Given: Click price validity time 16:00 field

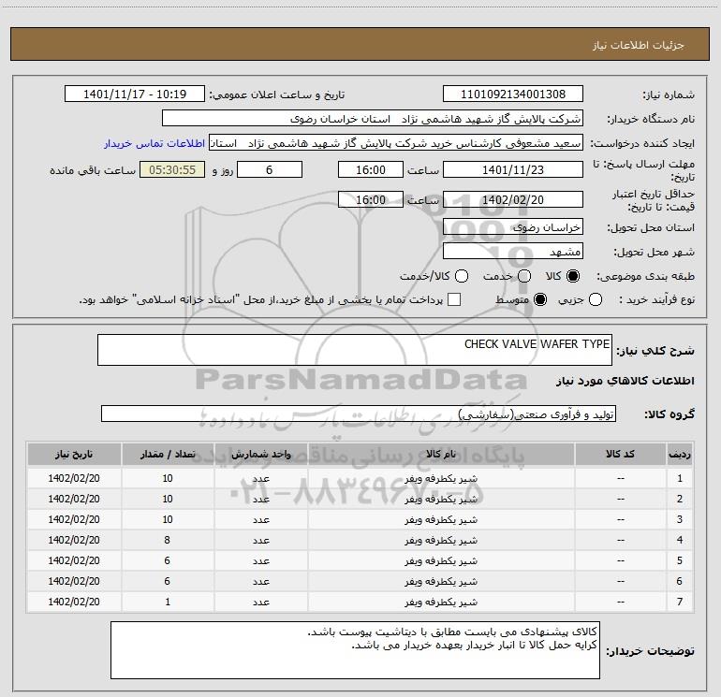Looking at the screenshot, I should pos(371,199).
